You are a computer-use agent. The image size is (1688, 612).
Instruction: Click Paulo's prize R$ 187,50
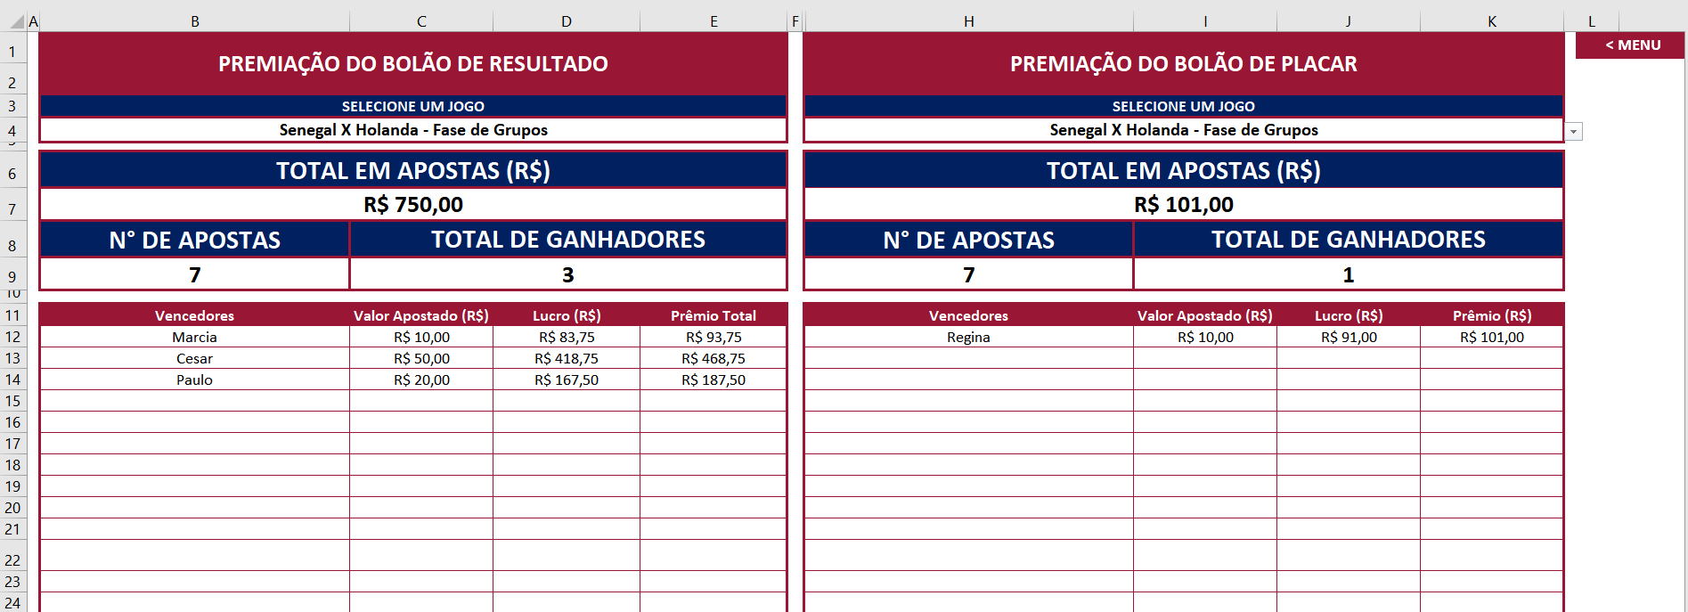[x=714, y=380]
